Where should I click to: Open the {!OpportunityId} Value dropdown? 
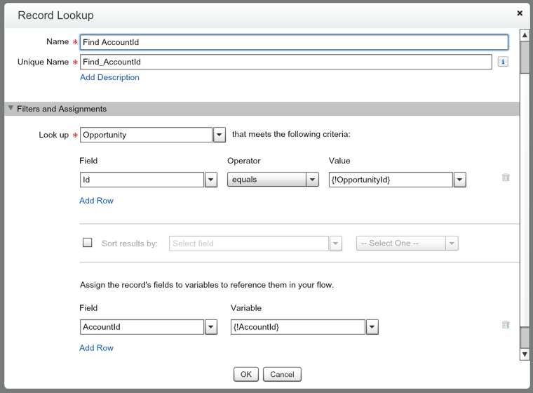coord(459,180)
